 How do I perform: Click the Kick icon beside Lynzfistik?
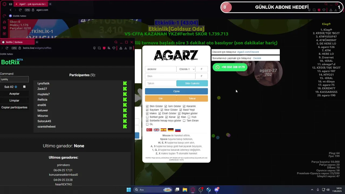click(125, 84)
